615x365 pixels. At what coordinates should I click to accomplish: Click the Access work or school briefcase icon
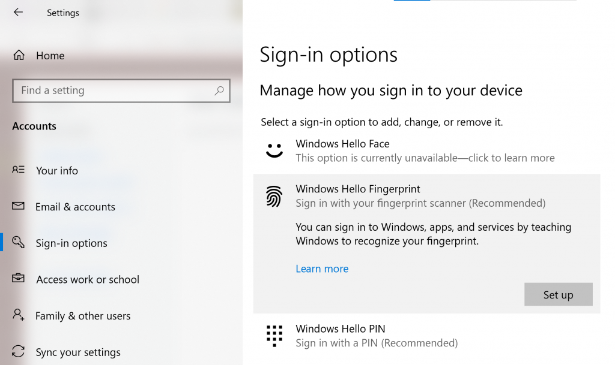click(18, 278)
